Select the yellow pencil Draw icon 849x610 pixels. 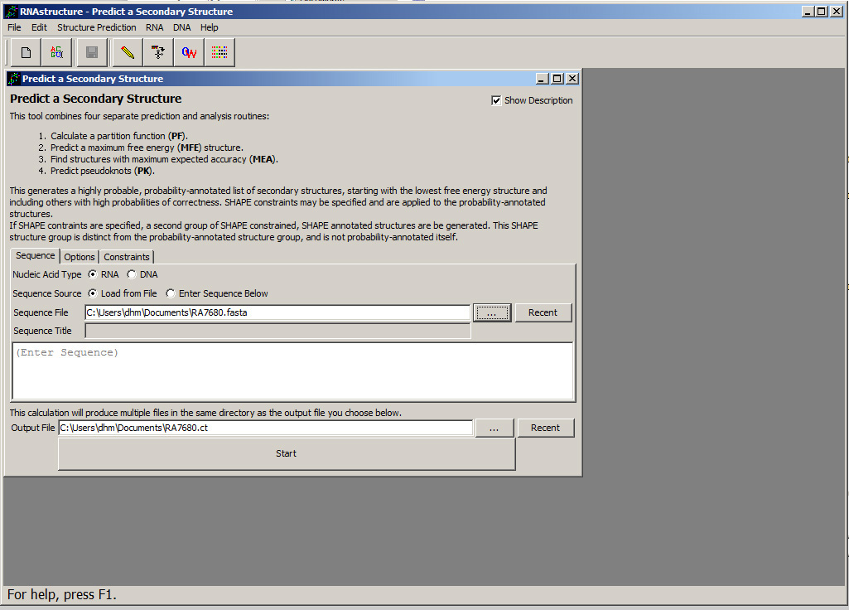tap(128, 52)
